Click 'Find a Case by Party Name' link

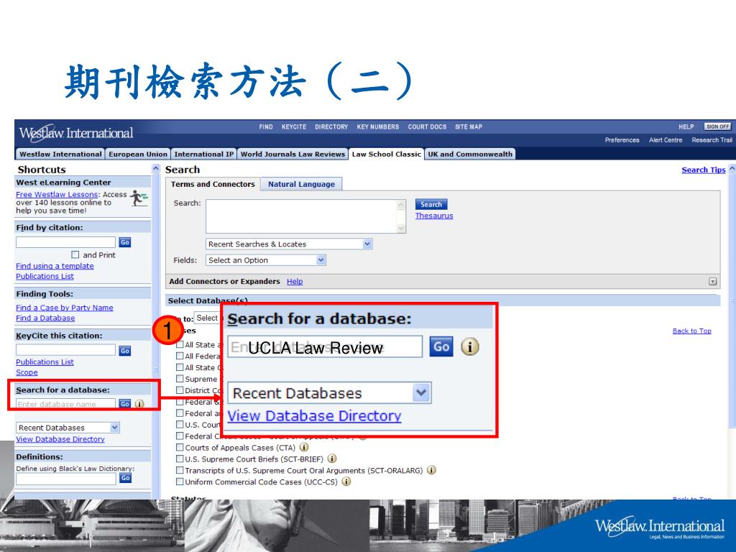[64, 308]
